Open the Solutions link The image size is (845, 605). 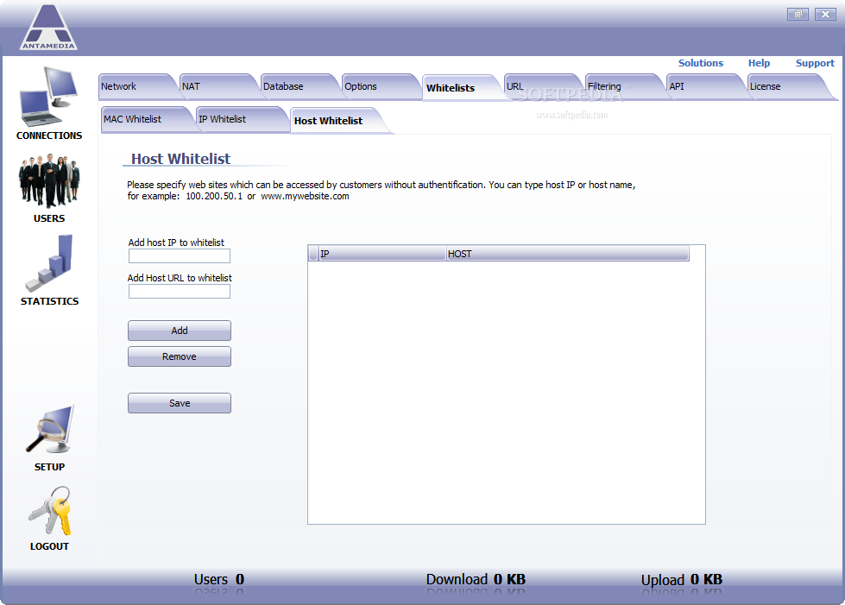(701, 63)
